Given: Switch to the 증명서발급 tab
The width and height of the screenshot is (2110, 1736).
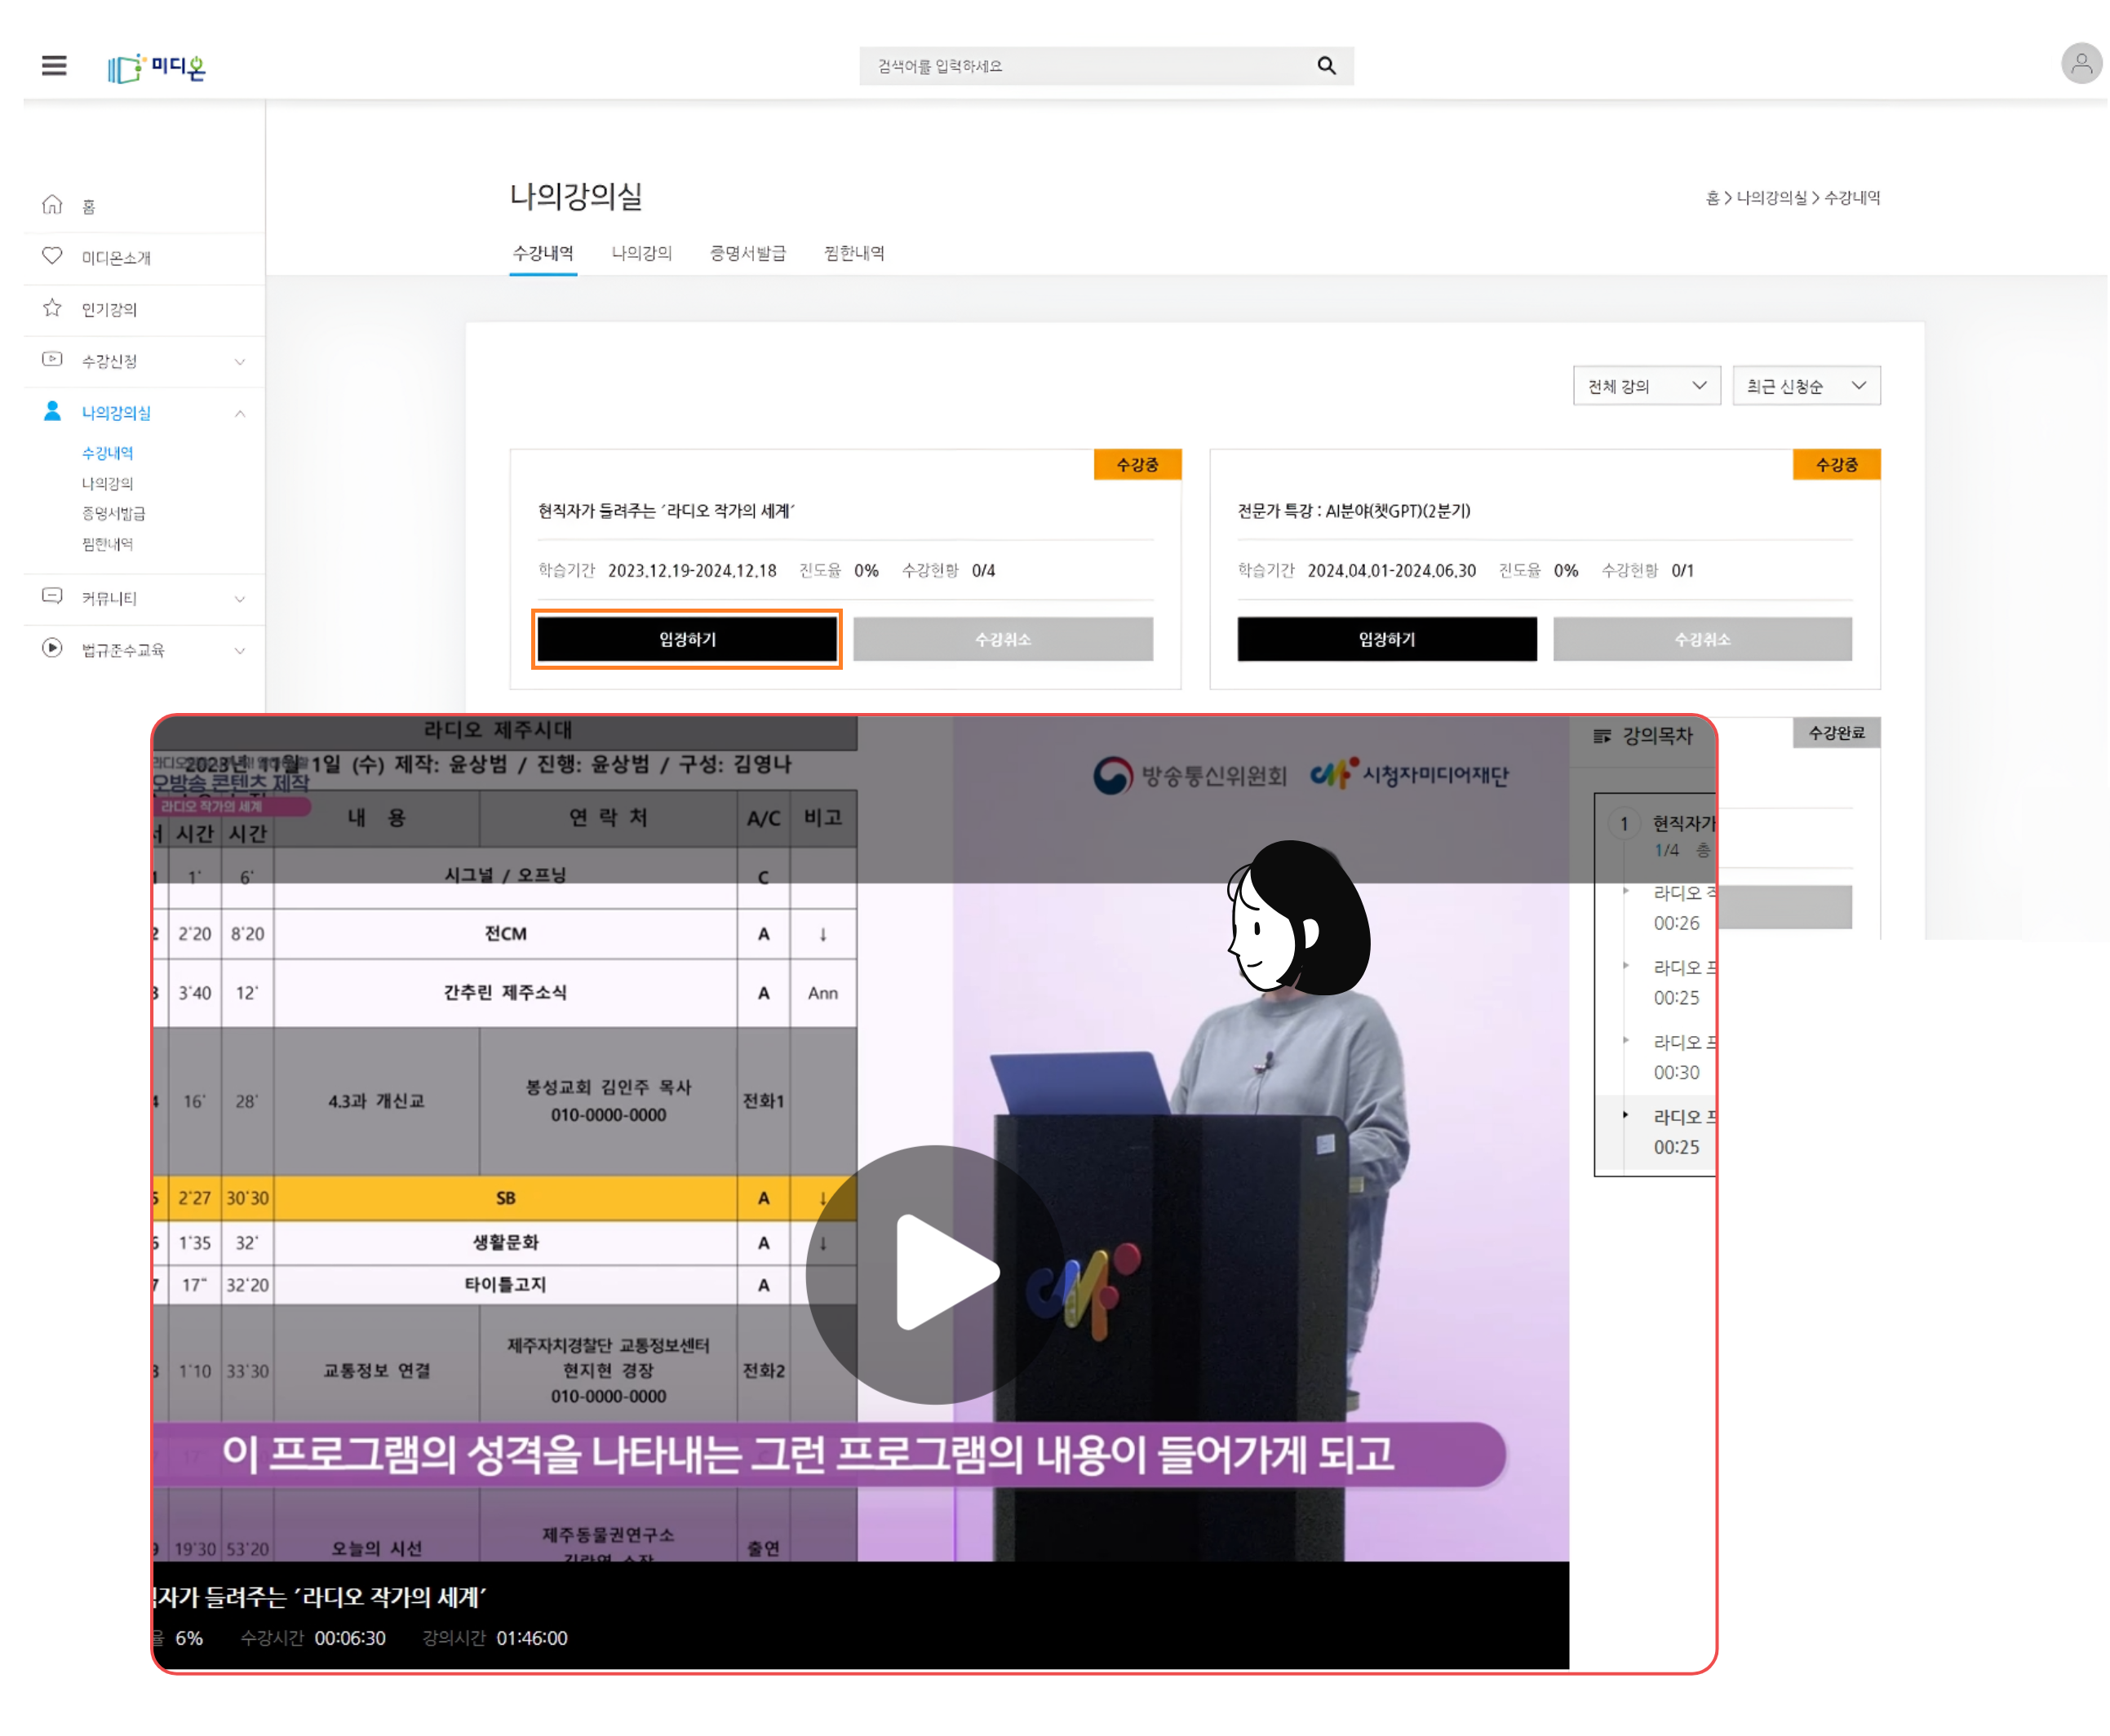Looking at the screenshot, I should point(748,253).
